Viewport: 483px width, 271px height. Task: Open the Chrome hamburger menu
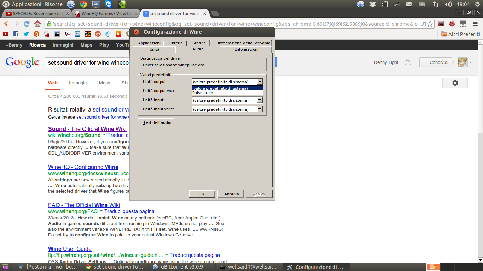[475, 24]
